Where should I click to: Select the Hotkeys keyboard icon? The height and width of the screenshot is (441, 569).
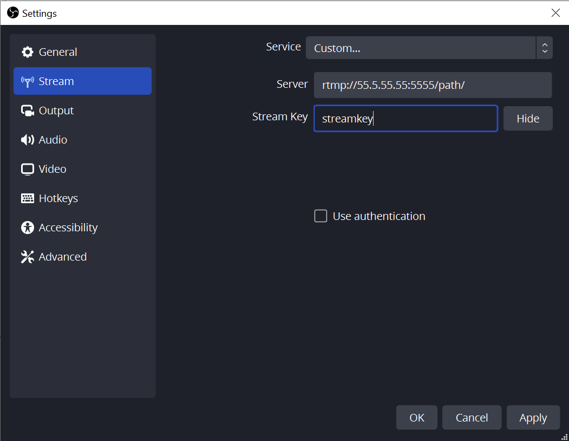coord(27,198)
